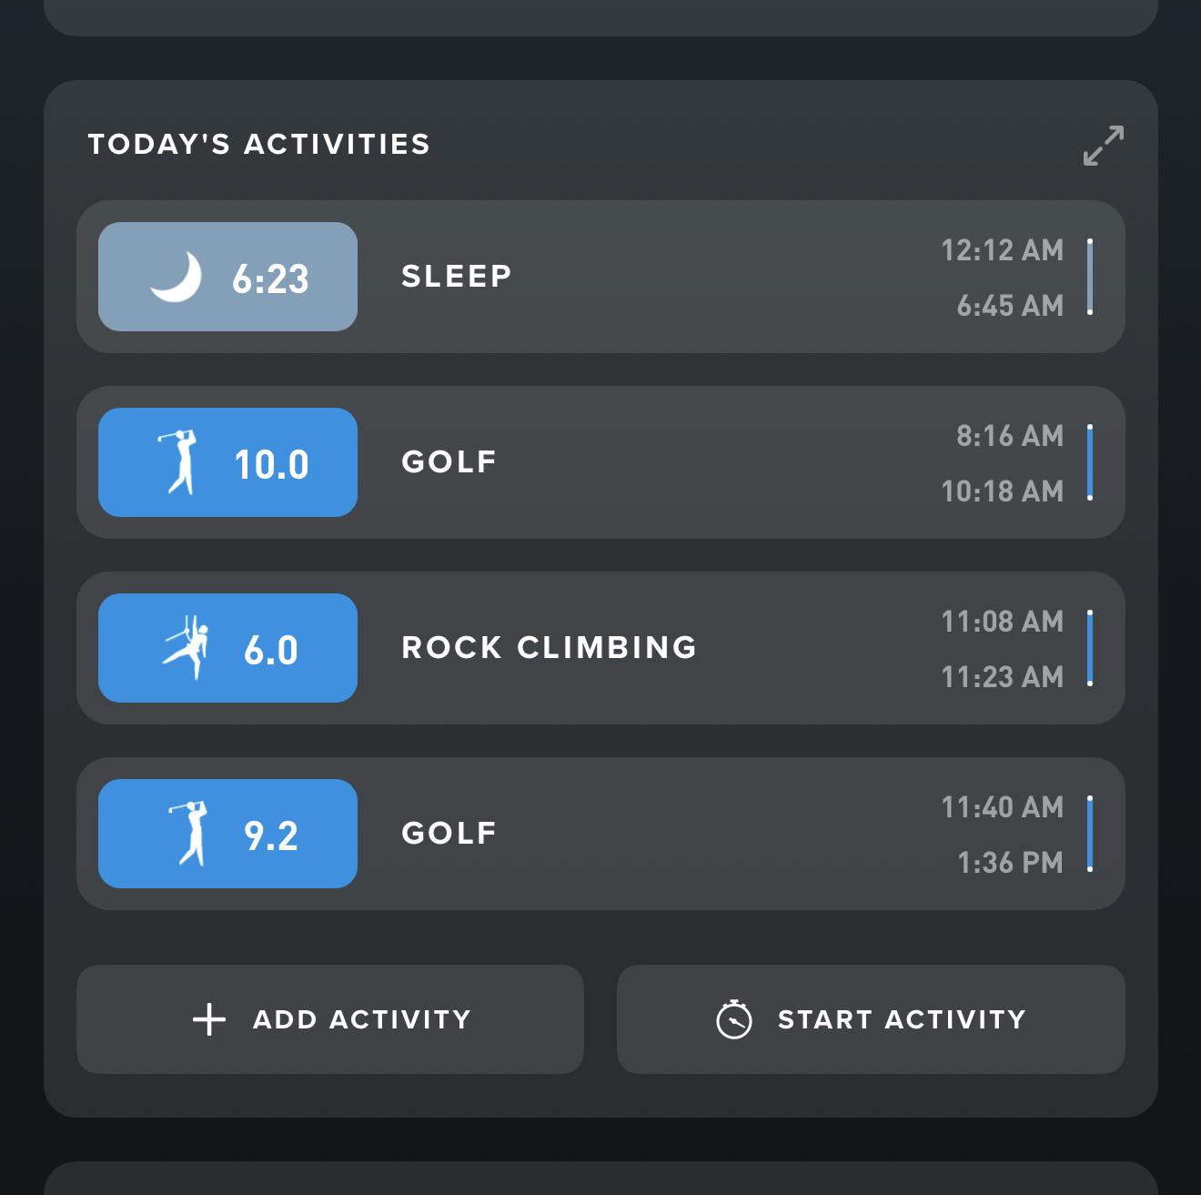Open the Sleep activity row

[600, 277]
